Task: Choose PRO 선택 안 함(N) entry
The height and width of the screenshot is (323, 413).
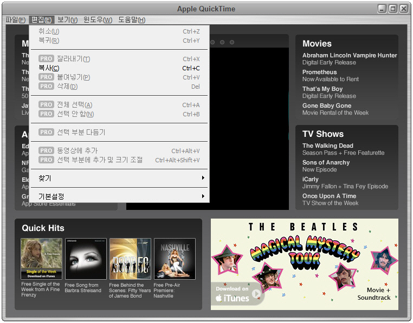Action: 119,114
